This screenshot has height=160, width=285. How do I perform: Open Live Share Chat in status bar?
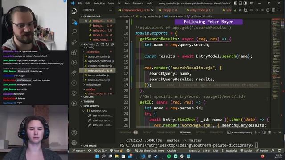(150, 150)
